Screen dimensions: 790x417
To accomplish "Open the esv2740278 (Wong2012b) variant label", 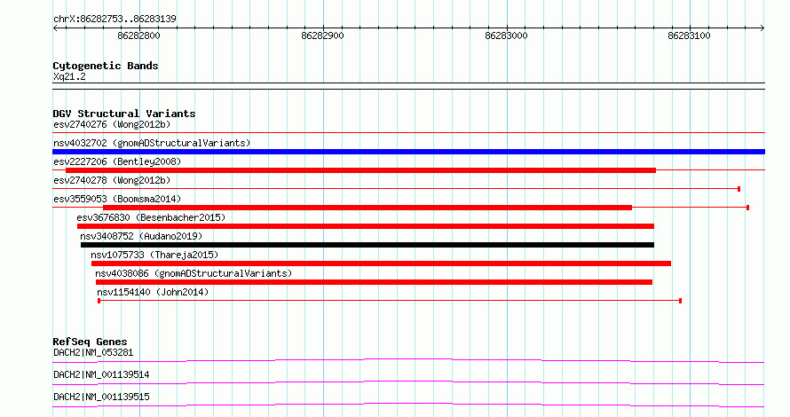I will [x=112, y=180].
